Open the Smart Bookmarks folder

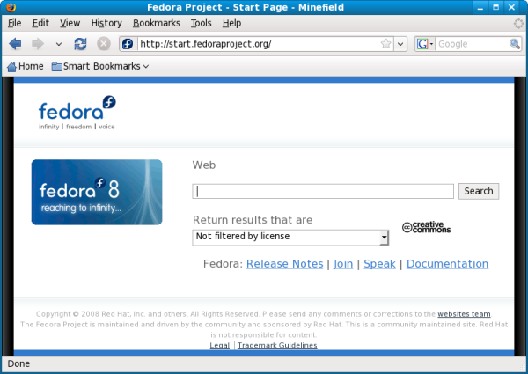(x=100, y=66)
